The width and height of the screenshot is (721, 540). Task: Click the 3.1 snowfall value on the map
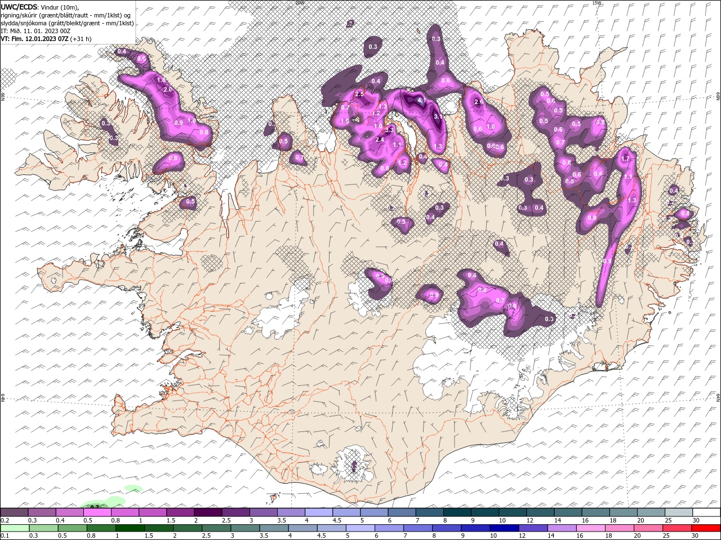pos(438,116)
